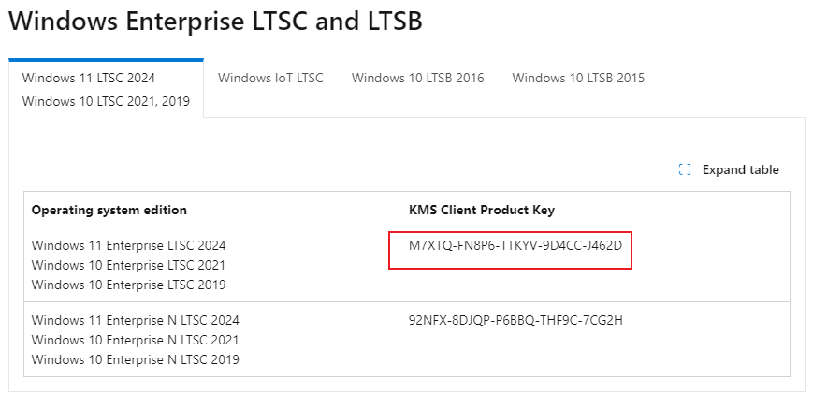The width and height of the screenshot is (813, 395).
Task: Click 'Windows 11 Enterprise N LTSC 2024' entry
Action: 135,320
